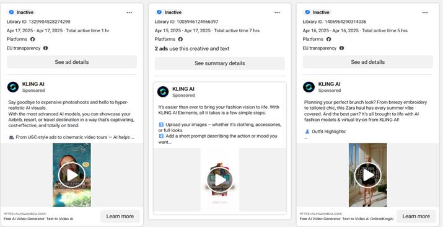Click Inactive status icon on ad 1005946124966397
443x227 pixels.
pyautogui.click(x=159, y=12)
